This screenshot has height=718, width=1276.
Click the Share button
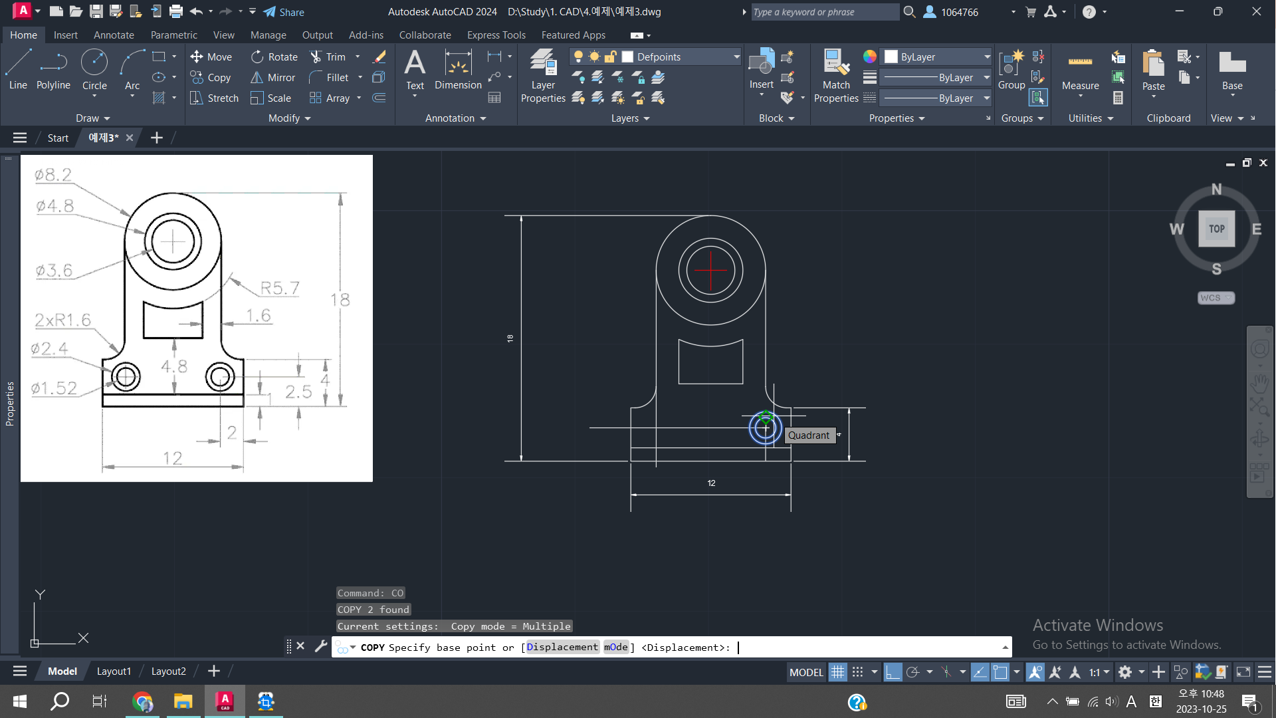[284, 12]
